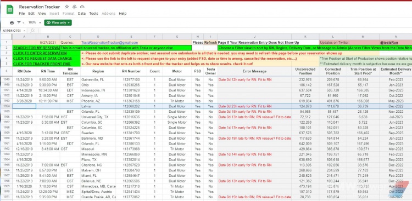
Task: Expand the name box range dropdown arrow
Action: point(24,31)
